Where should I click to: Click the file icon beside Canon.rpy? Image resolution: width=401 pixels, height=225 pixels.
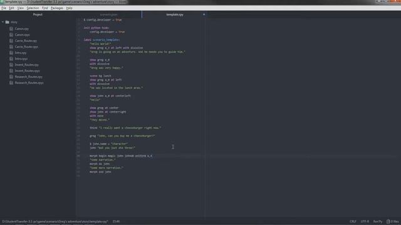(x=11, y=29)
